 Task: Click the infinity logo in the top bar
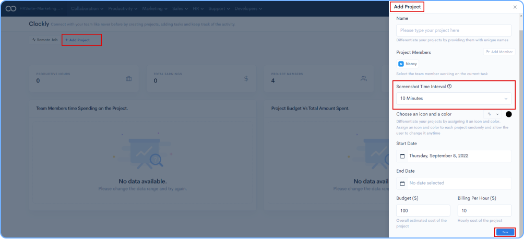coord(10,8)
